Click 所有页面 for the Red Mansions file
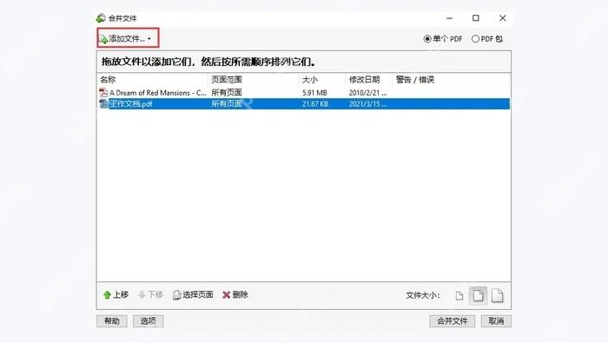 (227, 93)
